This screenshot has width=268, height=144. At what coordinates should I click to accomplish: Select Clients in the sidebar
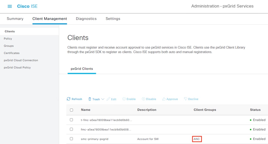(10, 31)
